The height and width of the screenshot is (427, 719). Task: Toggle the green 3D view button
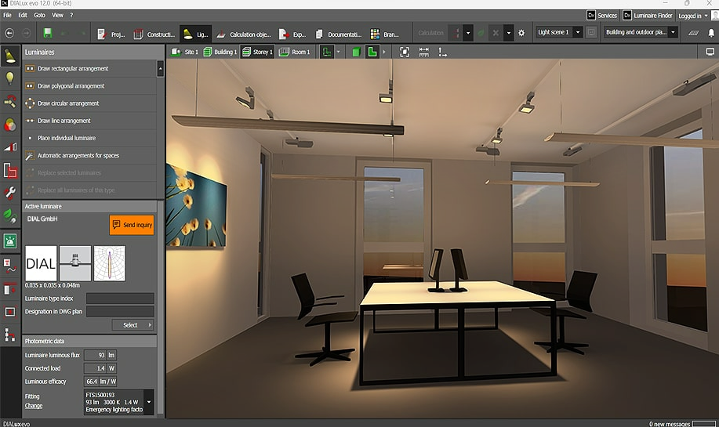[x=356, y=52]
